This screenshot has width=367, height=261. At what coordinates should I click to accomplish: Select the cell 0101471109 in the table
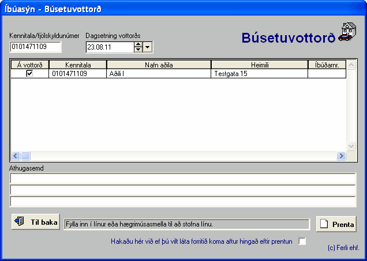point(78,74)
